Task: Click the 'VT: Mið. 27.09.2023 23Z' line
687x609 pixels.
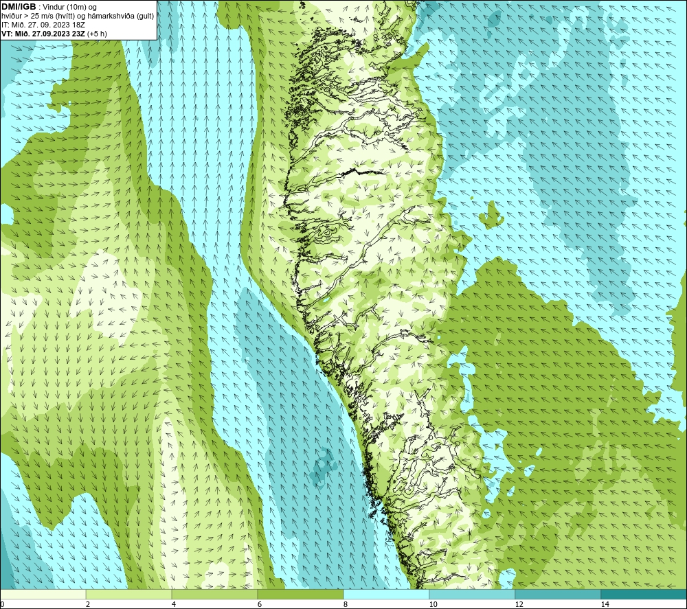Action: click(x=43, y=33)
